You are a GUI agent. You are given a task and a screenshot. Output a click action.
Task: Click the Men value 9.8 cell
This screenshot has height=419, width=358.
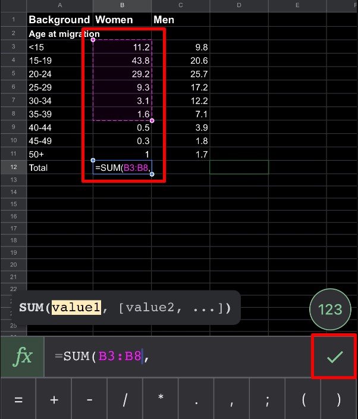(x=181, y=47)
